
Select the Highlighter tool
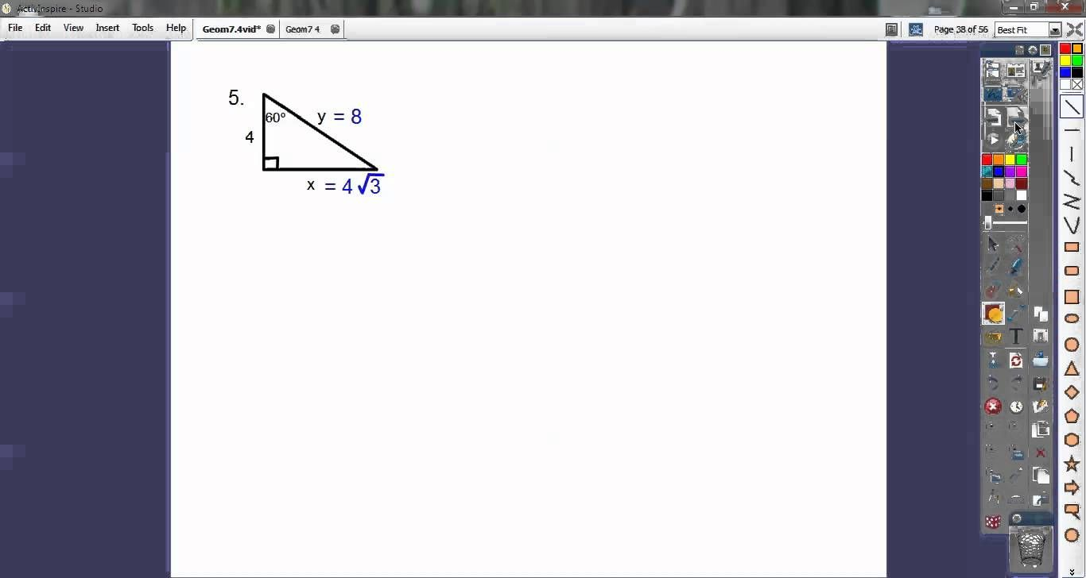pyautogui.click(x=1015, y=267)
